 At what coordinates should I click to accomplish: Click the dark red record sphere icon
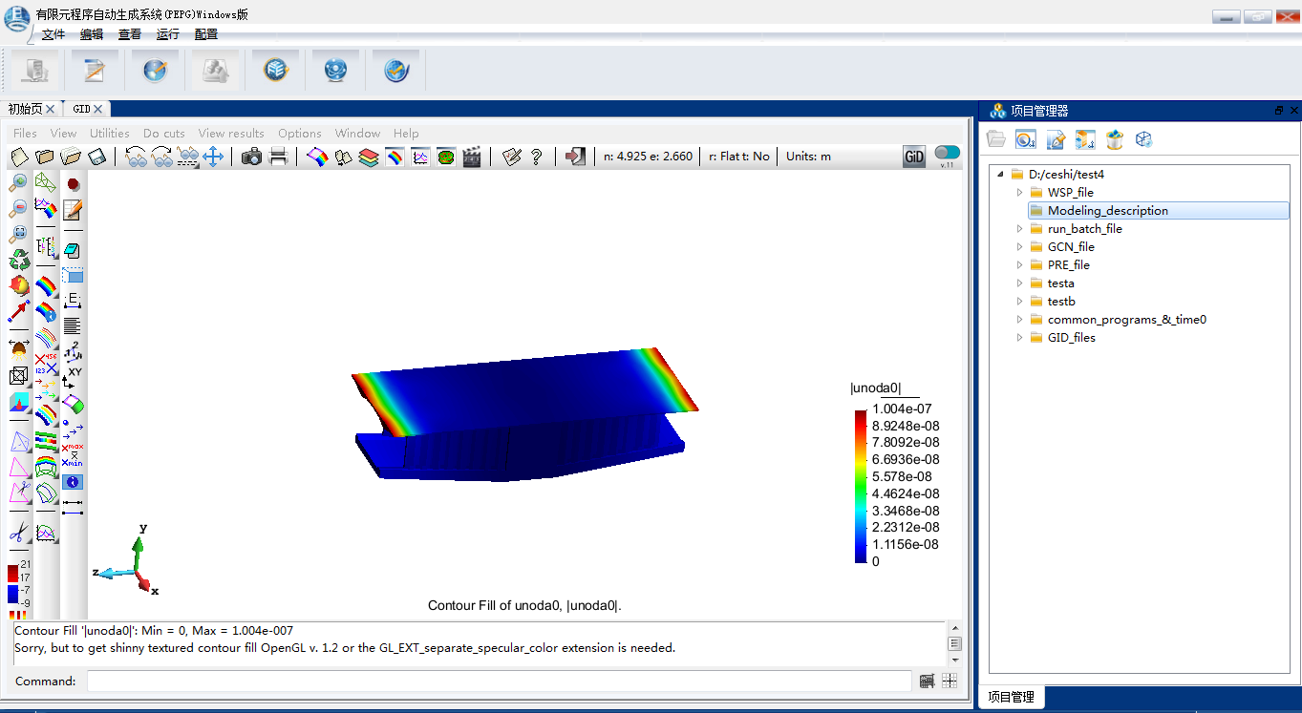(x=73, y=183)
